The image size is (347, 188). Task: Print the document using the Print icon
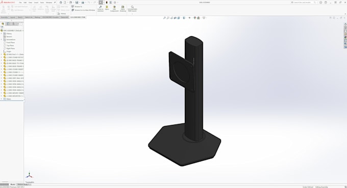pos(83,3)
